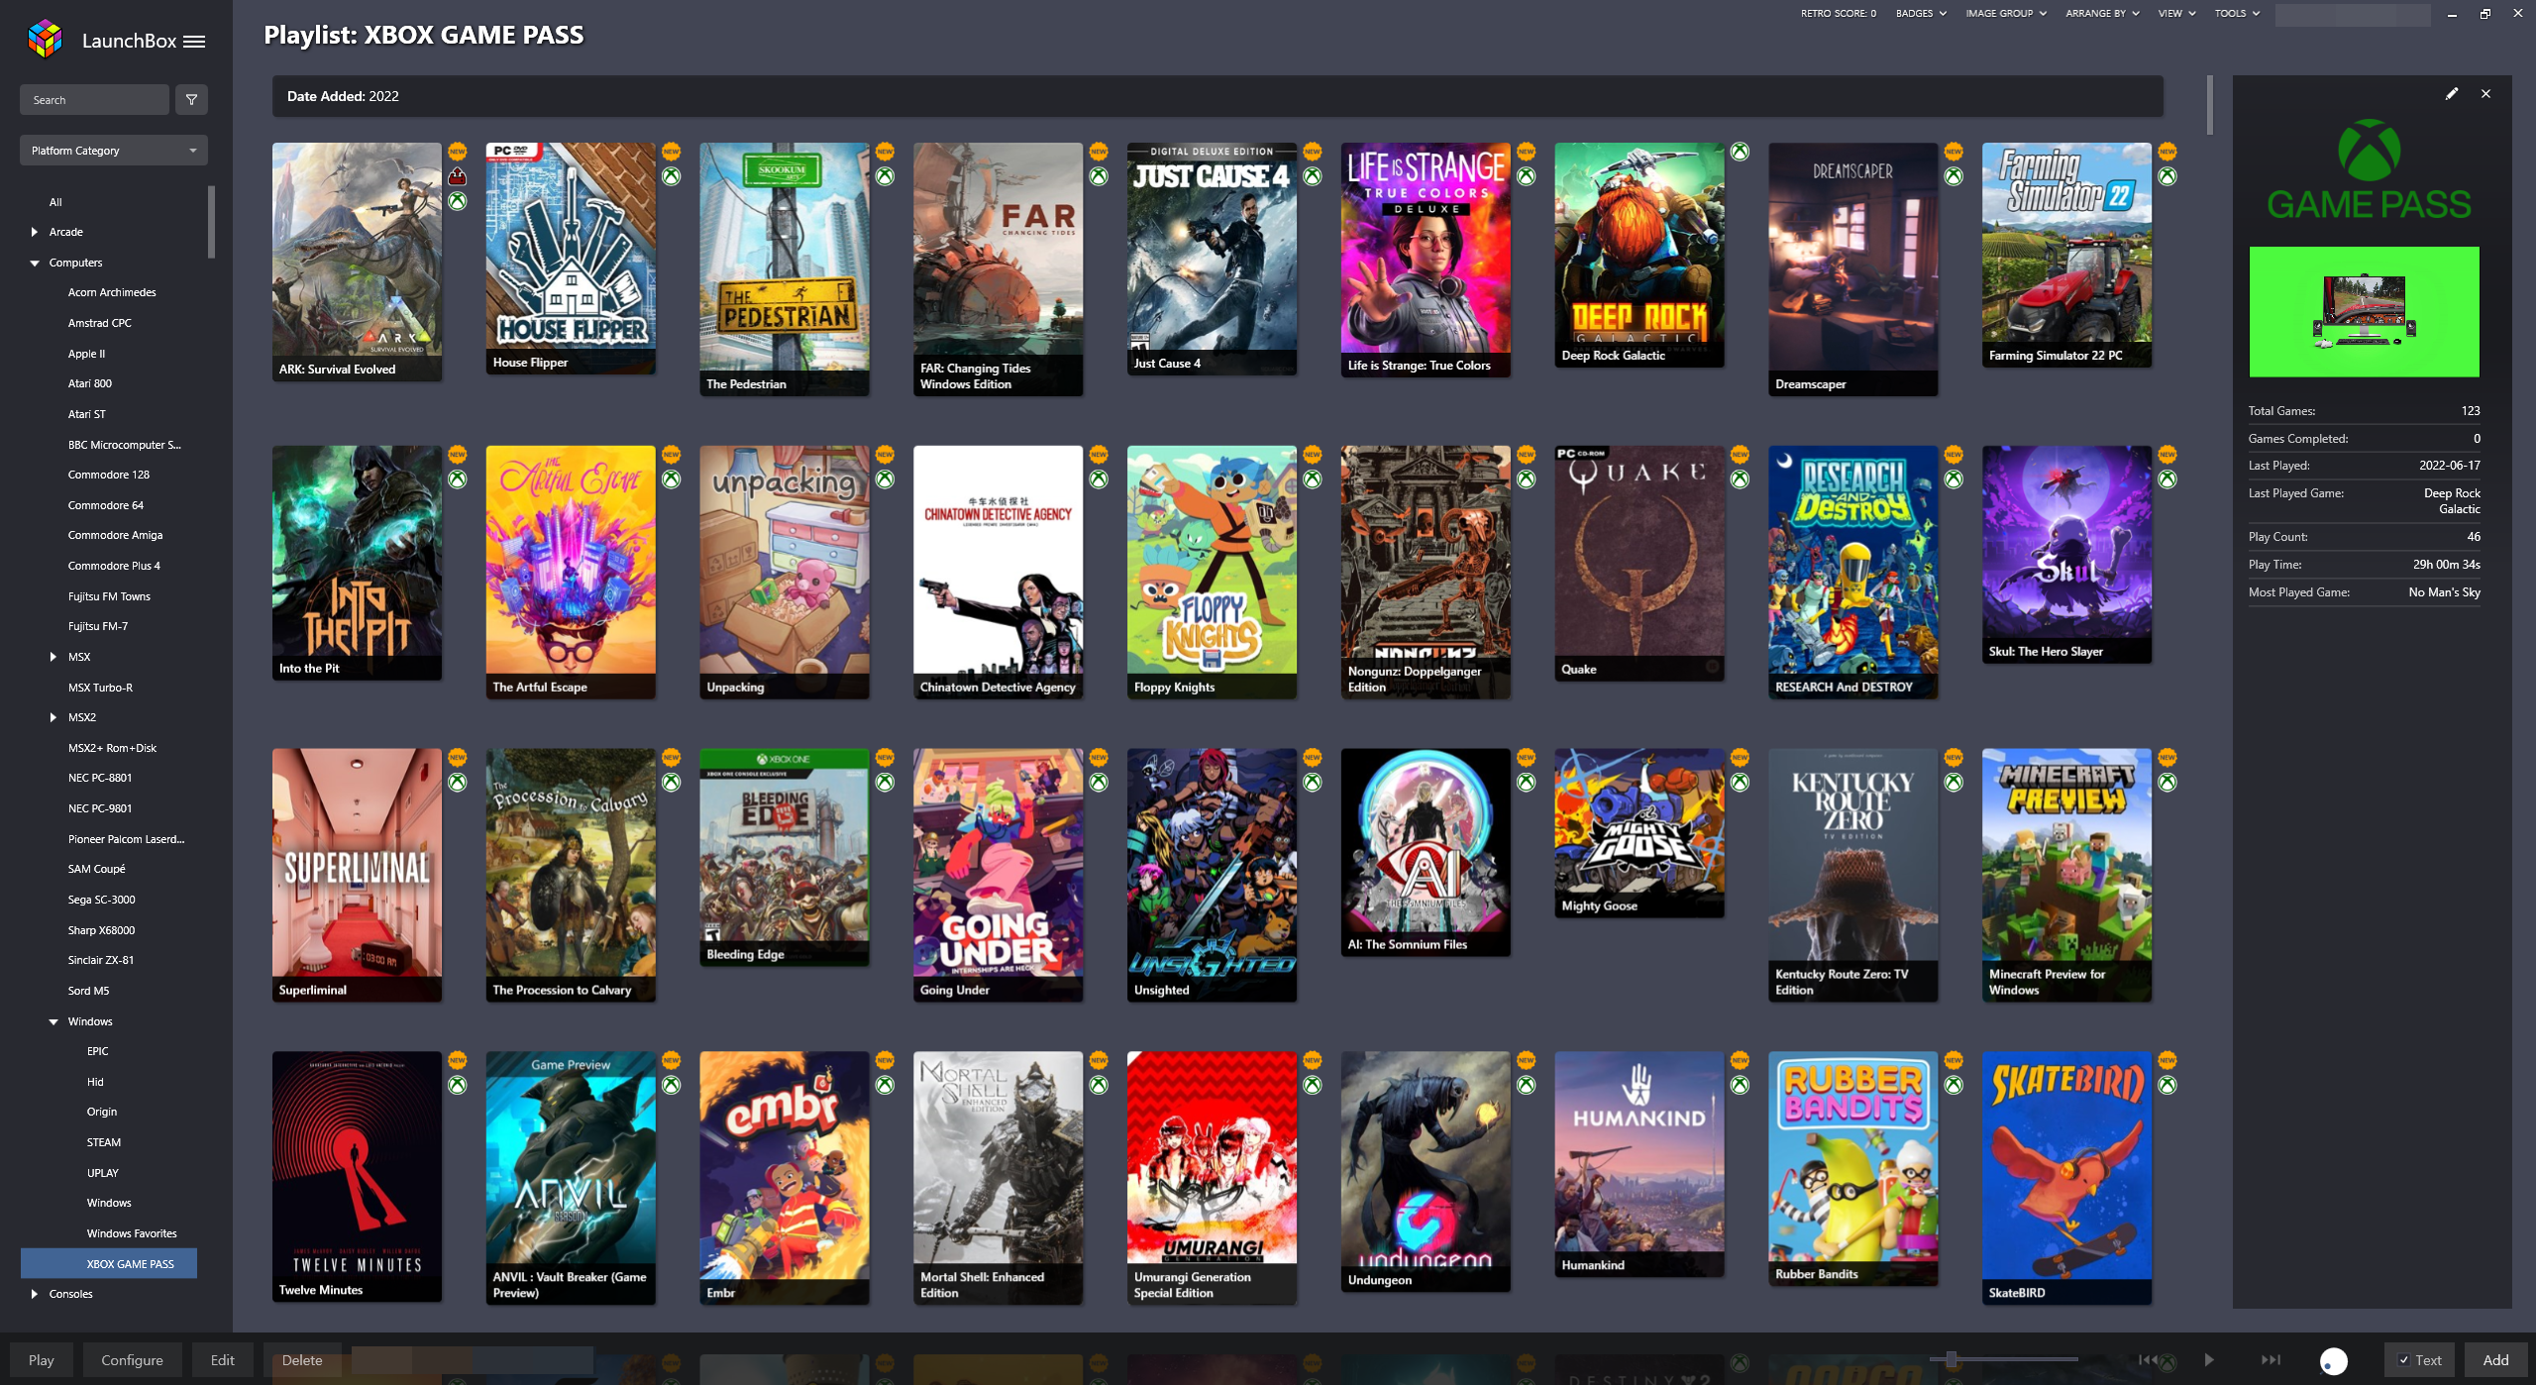The width and height of the screenshot is (2536, 1385).
Task: Open the Platform Category dropdown
Action: pos(114,151)
